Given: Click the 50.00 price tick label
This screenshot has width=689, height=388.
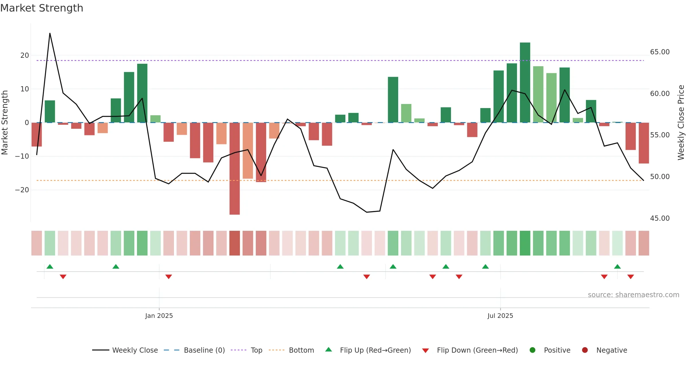Looking at the screenshot, I should click(660, 177).
